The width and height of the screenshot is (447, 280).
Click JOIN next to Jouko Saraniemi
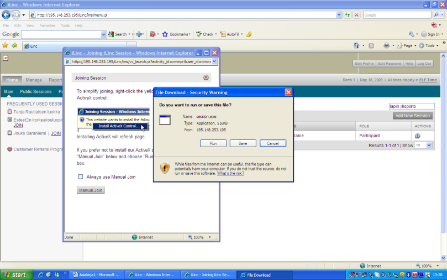[56, 133]
